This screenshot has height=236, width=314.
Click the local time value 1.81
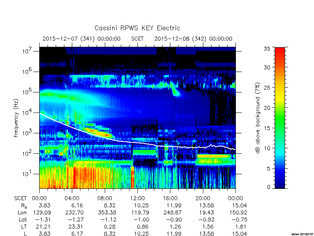[241, 227]
